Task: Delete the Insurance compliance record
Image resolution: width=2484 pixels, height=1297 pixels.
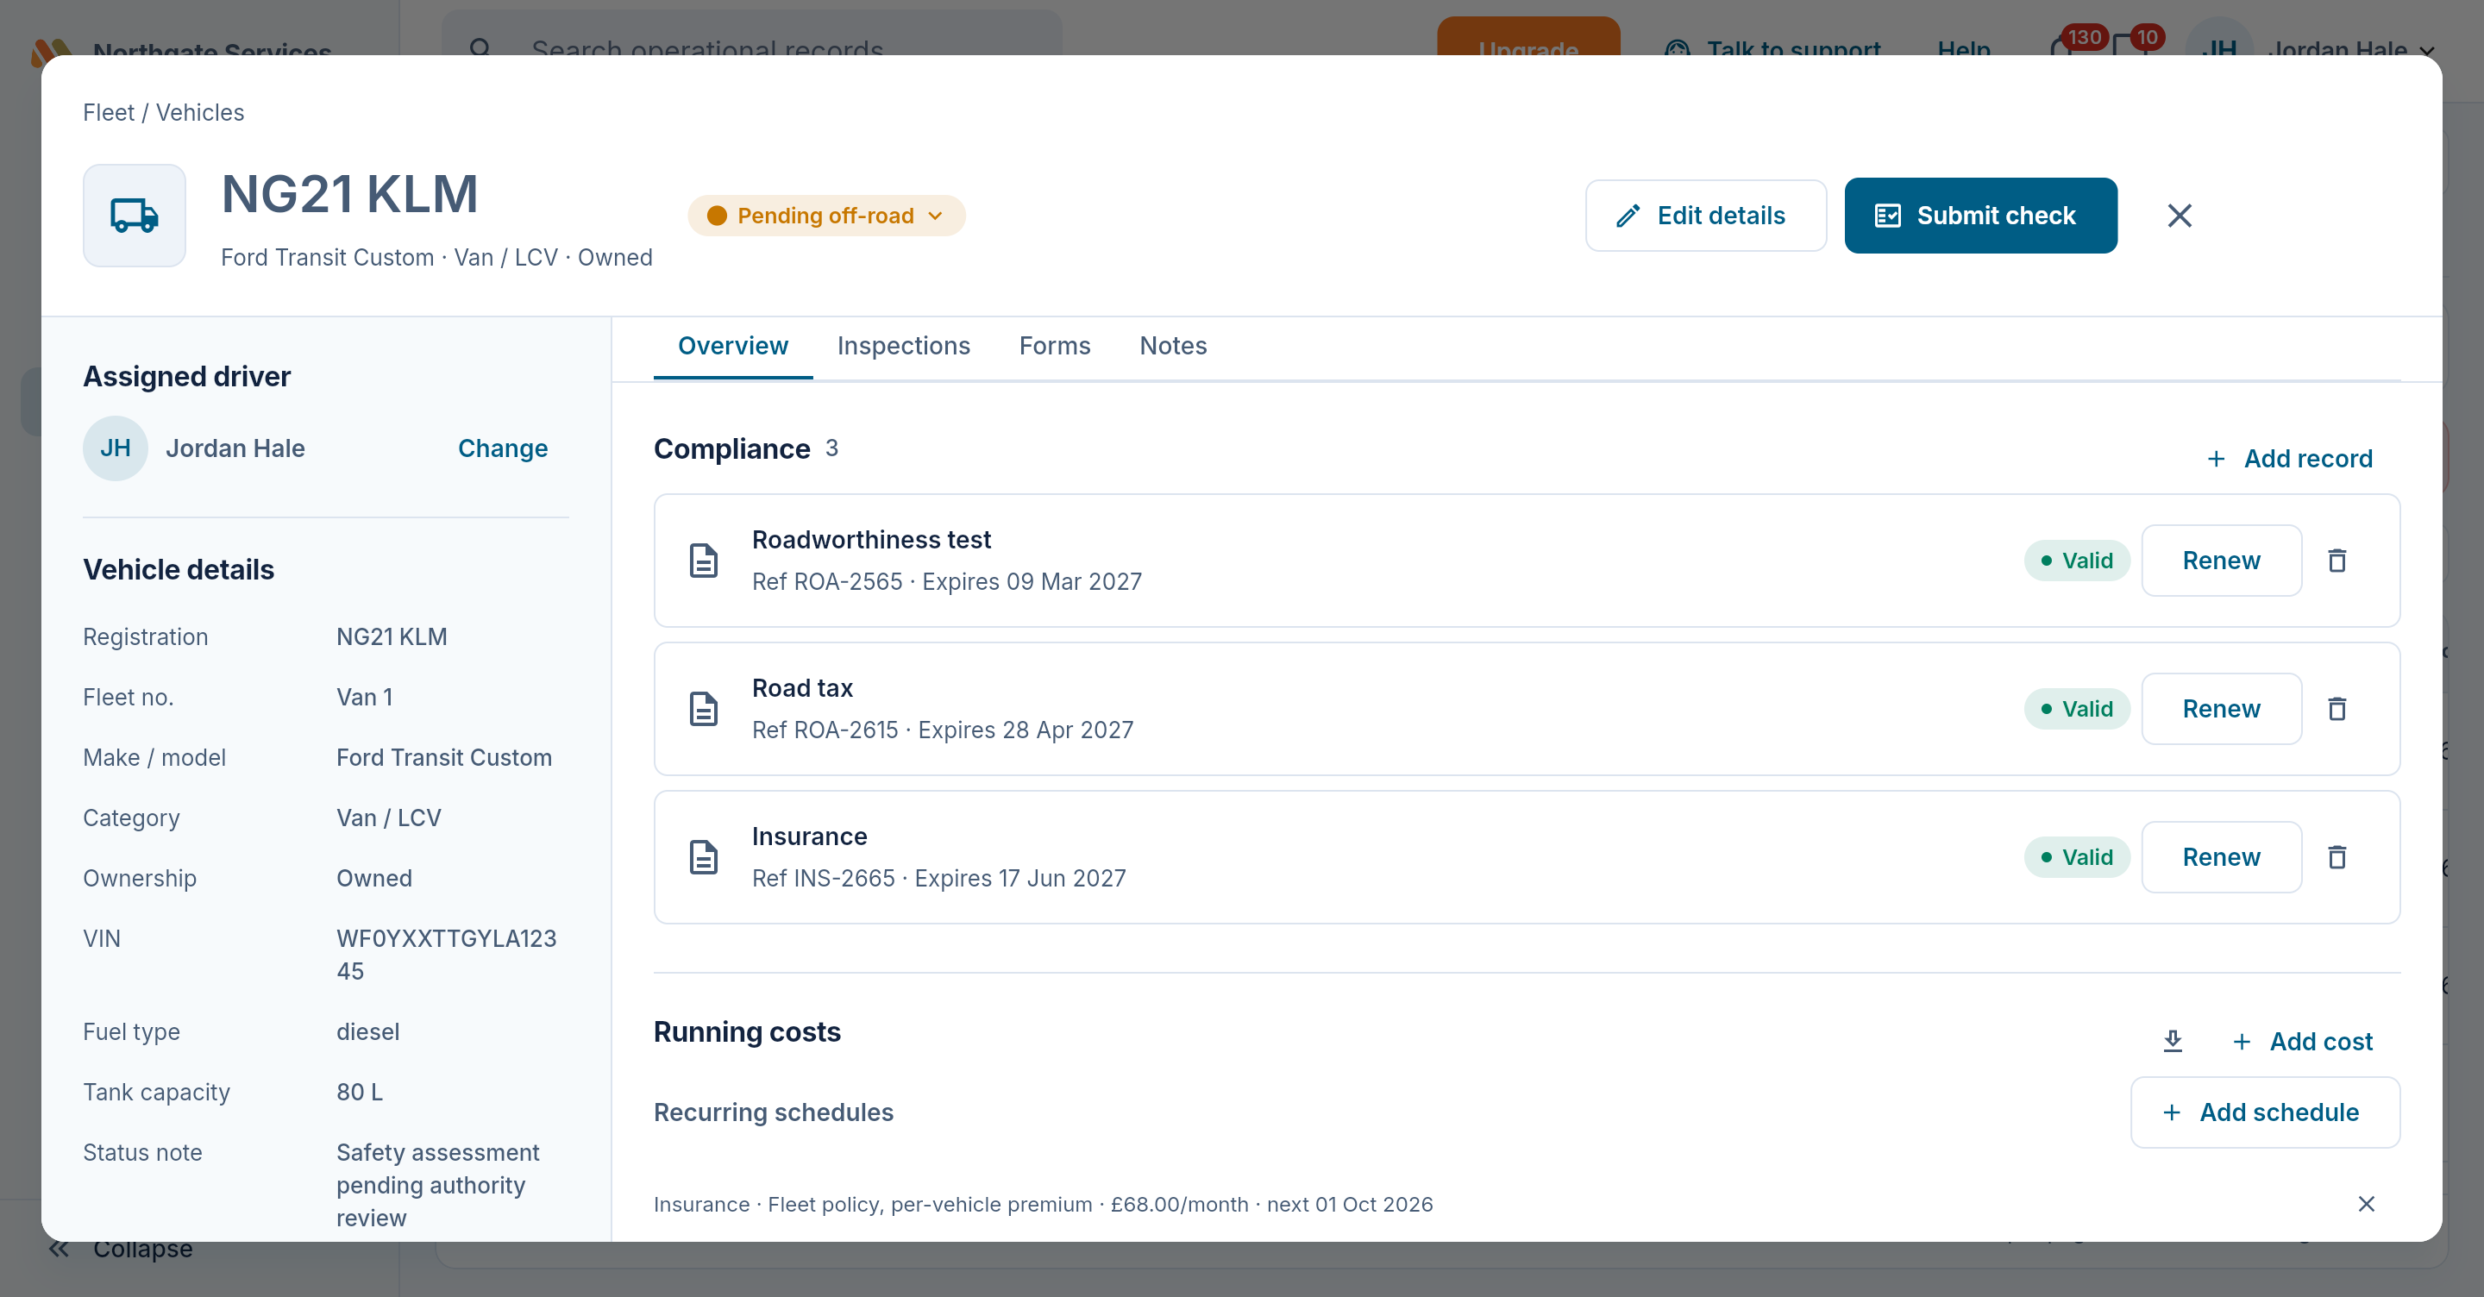Action: tap(2337, 857)
